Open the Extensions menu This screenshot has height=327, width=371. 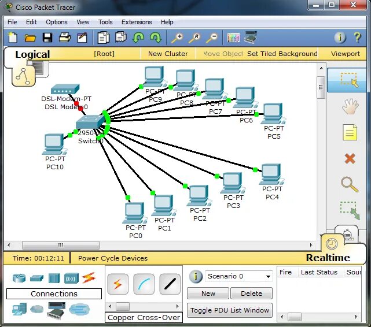coord(137,22)
